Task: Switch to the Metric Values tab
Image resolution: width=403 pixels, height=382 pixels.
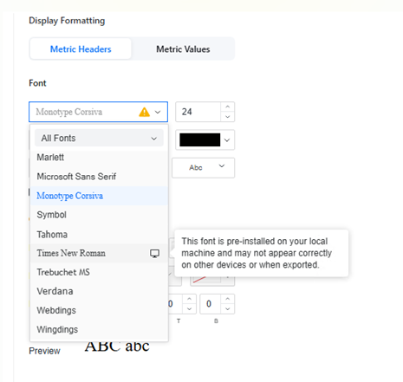Action: coord(183,49)
